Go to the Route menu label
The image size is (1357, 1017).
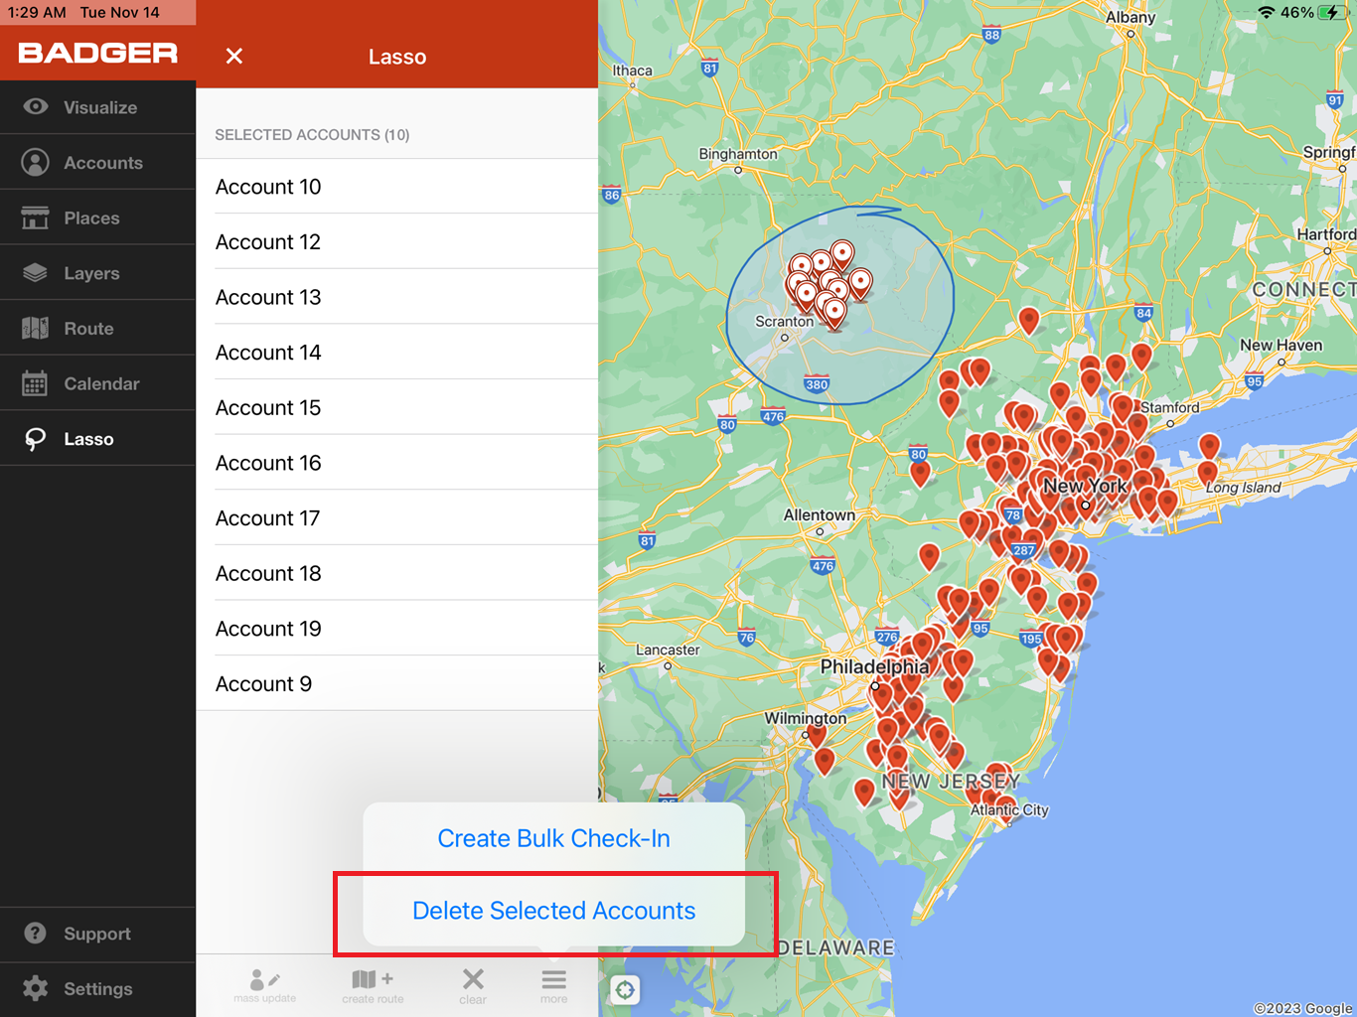coord(88,329)
